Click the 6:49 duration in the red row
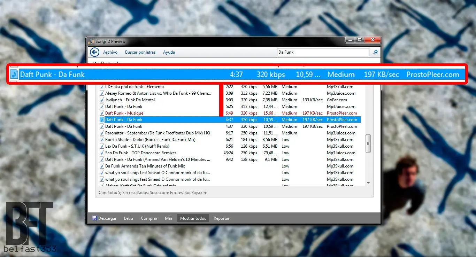 pyautogui.click(x=229, y=113)
